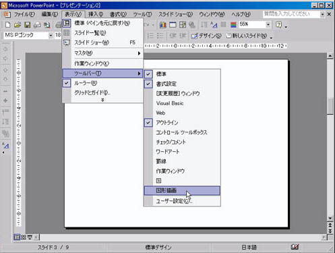Screen dimensions: 335x253
Task: Click the Collapse All outline icon
Action: pos(5,112)
